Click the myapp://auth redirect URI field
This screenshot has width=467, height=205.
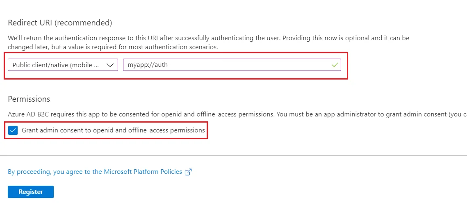(232, 65)
